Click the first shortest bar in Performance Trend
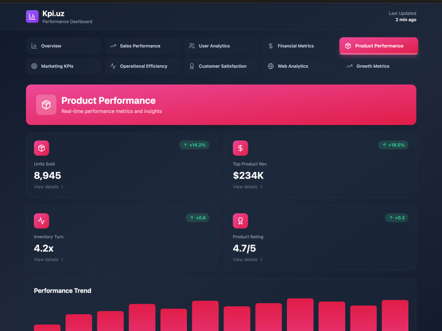Screen dimensions: 442x331 pyautogui.click(x=47, y=327)
